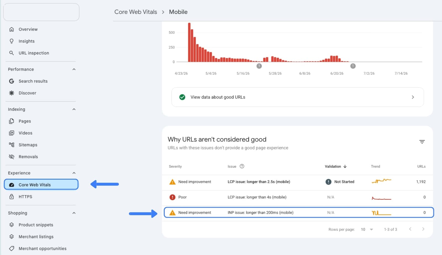Viewport: 442px width, 255px height.
Task: Click warning icon on LCP 2.5s row
Action: click(x=172, y=182)
